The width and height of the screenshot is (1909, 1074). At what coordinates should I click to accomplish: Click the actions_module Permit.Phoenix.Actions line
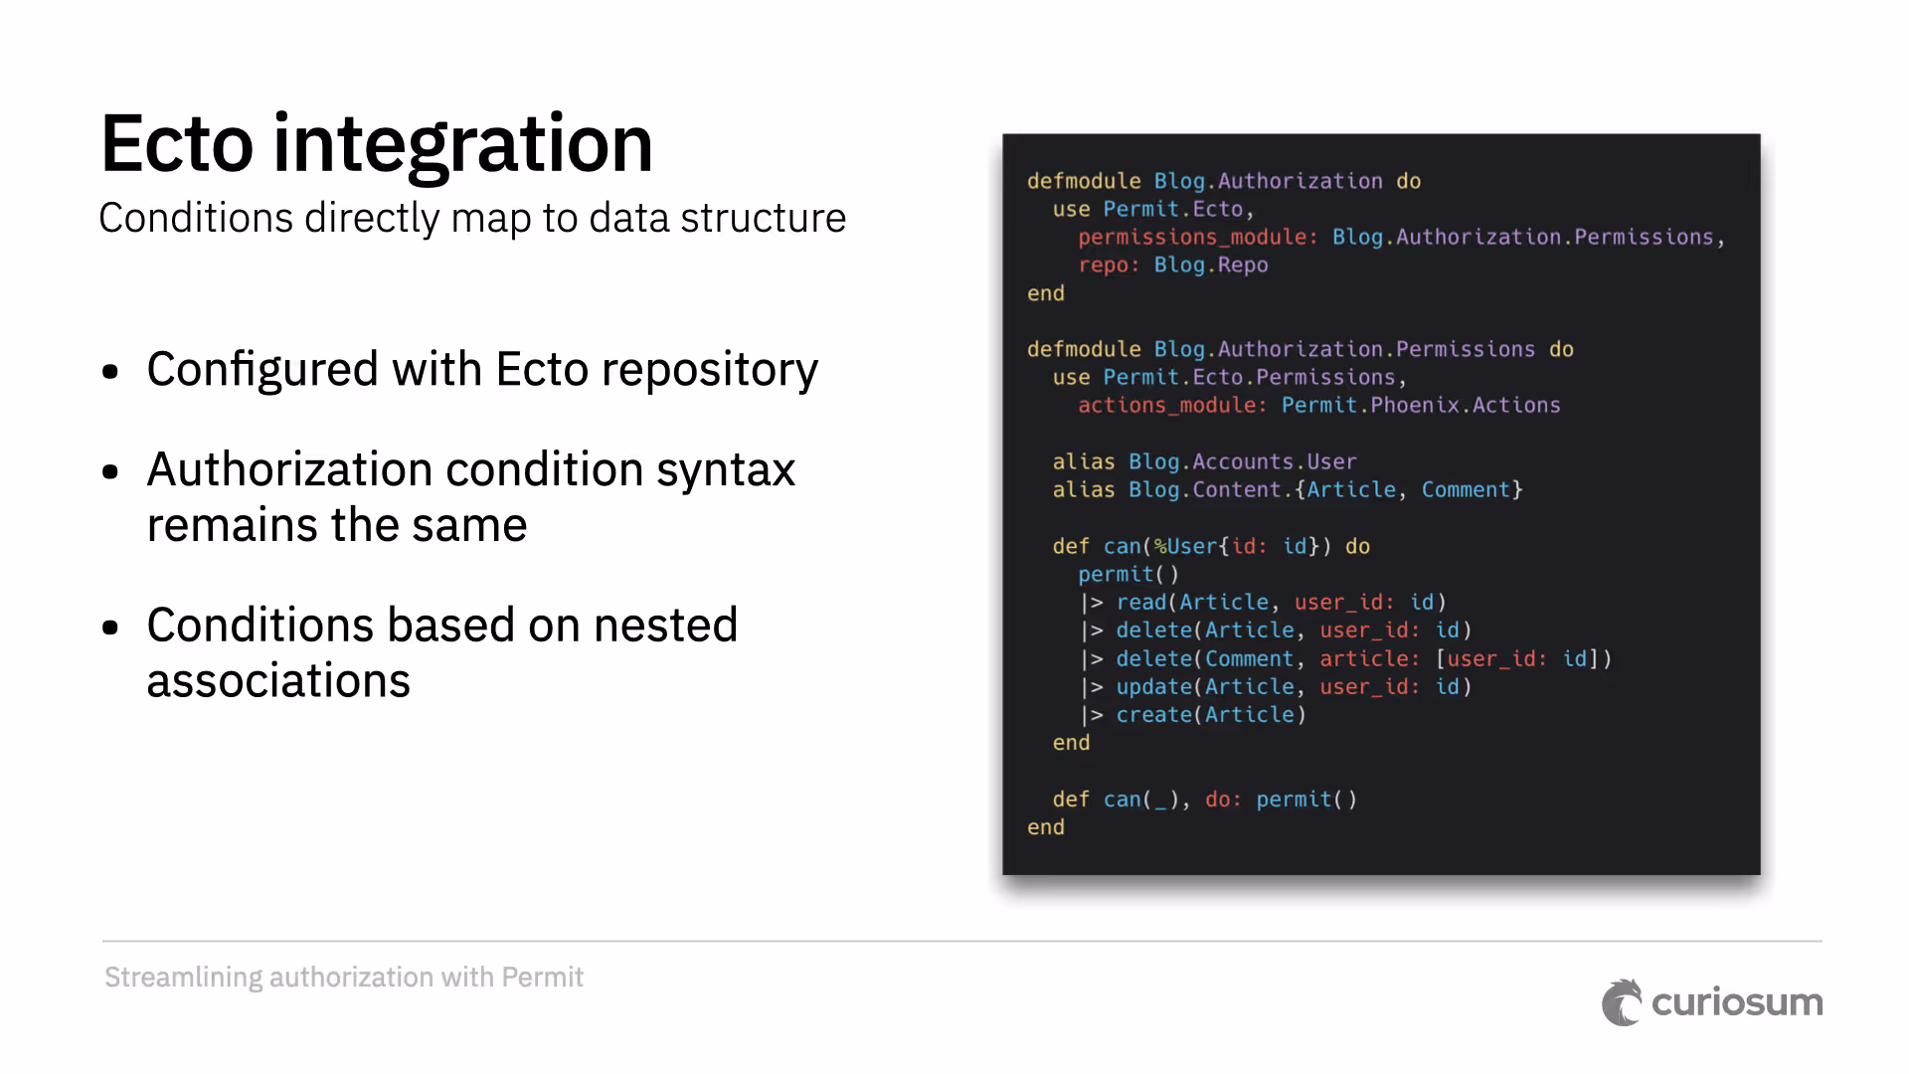(1318, 405)
